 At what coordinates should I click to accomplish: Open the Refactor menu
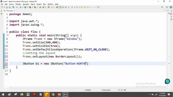coord(18,4)
